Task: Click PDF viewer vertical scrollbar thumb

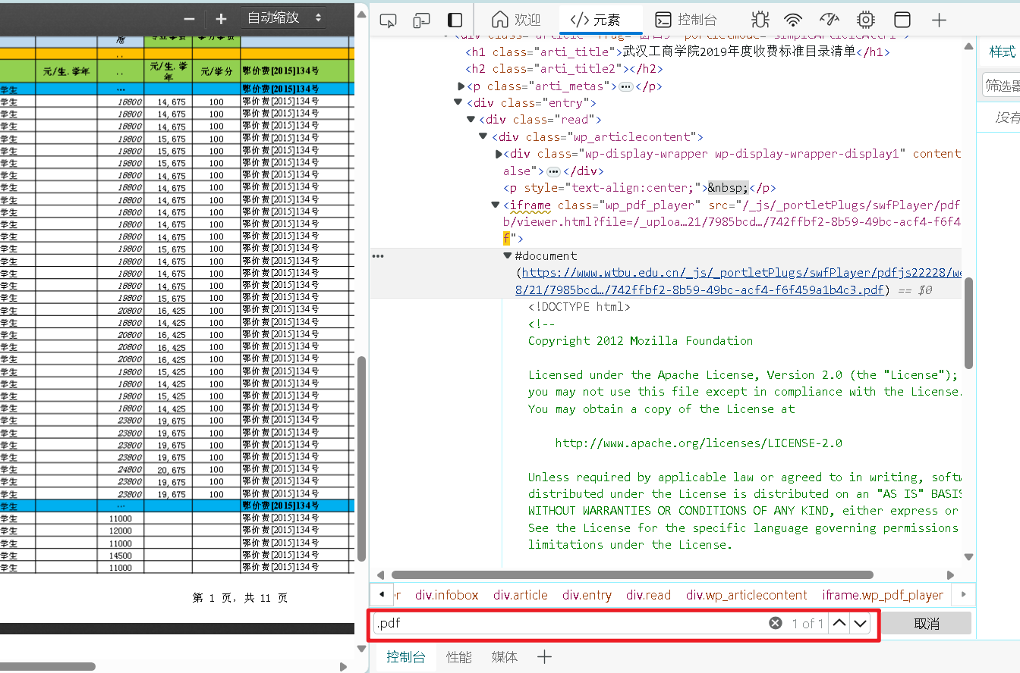Action: coord(362,459)
